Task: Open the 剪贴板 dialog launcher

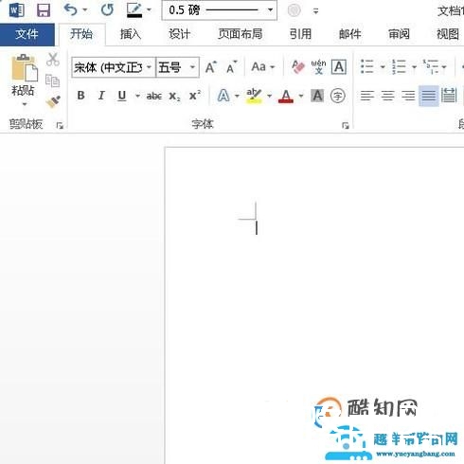Action: click(x=60, y=126)
